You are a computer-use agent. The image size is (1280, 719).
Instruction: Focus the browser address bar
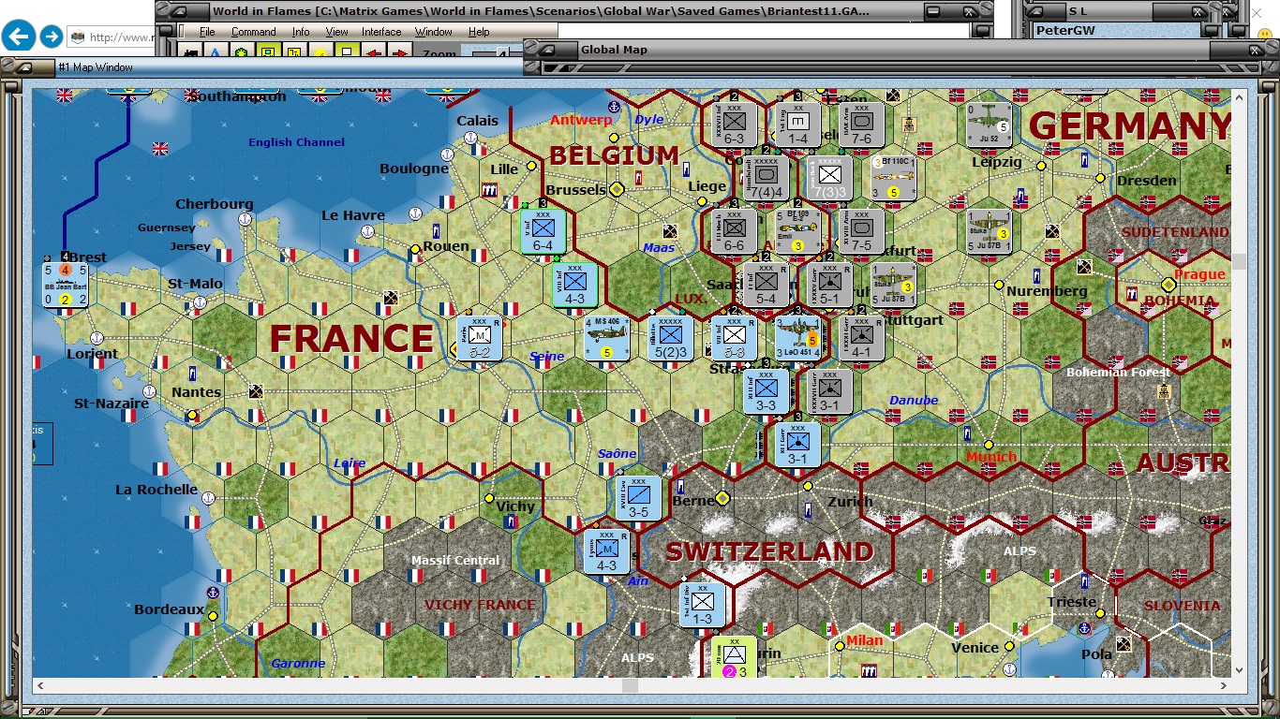pyautogui.click(x=112, y=37)
